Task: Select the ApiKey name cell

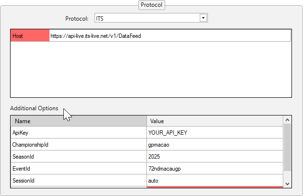Action: pyautogui.click(x=79, y=133)
